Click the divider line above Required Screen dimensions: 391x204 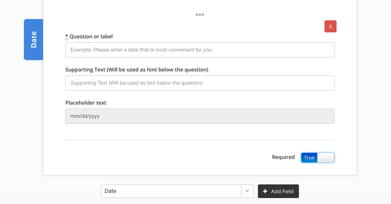click(x=200, y=140)
